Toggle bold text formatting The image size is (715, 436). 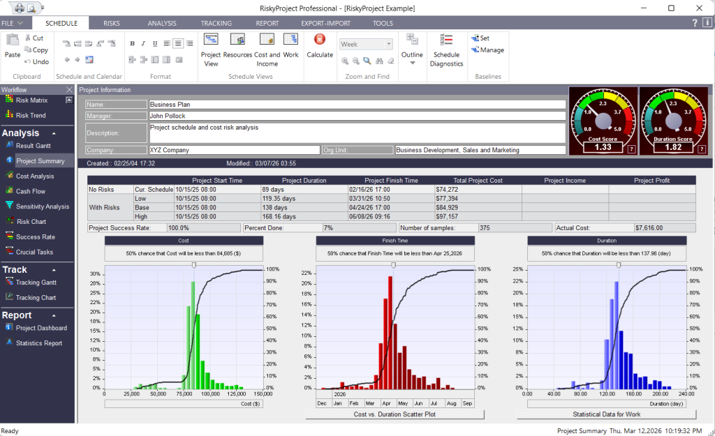point(133,43)
